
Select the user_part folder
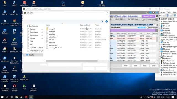point(52,29)
